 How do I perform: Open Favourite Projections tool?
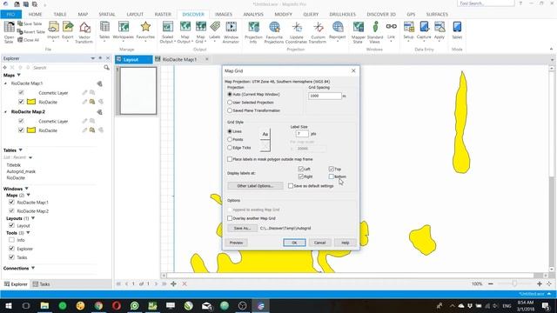coord(274,32)
